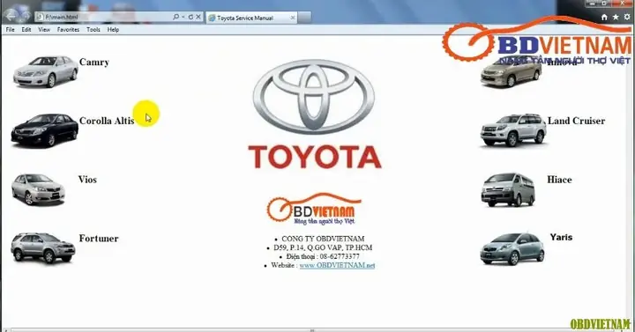Open the View menu

tap(44, 30)
